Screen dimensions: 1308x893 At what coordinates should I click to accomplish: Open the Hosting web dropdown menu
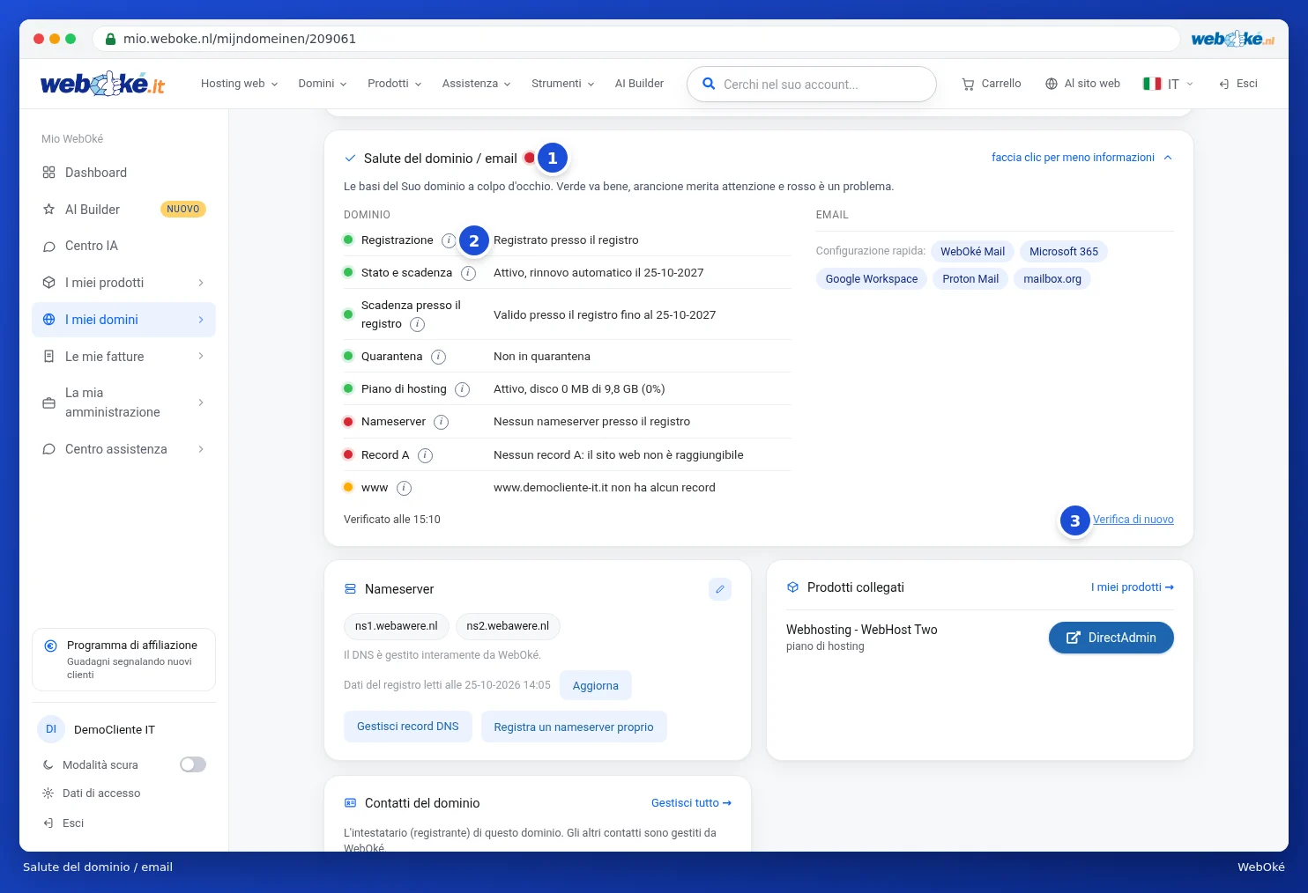[239, 84]
